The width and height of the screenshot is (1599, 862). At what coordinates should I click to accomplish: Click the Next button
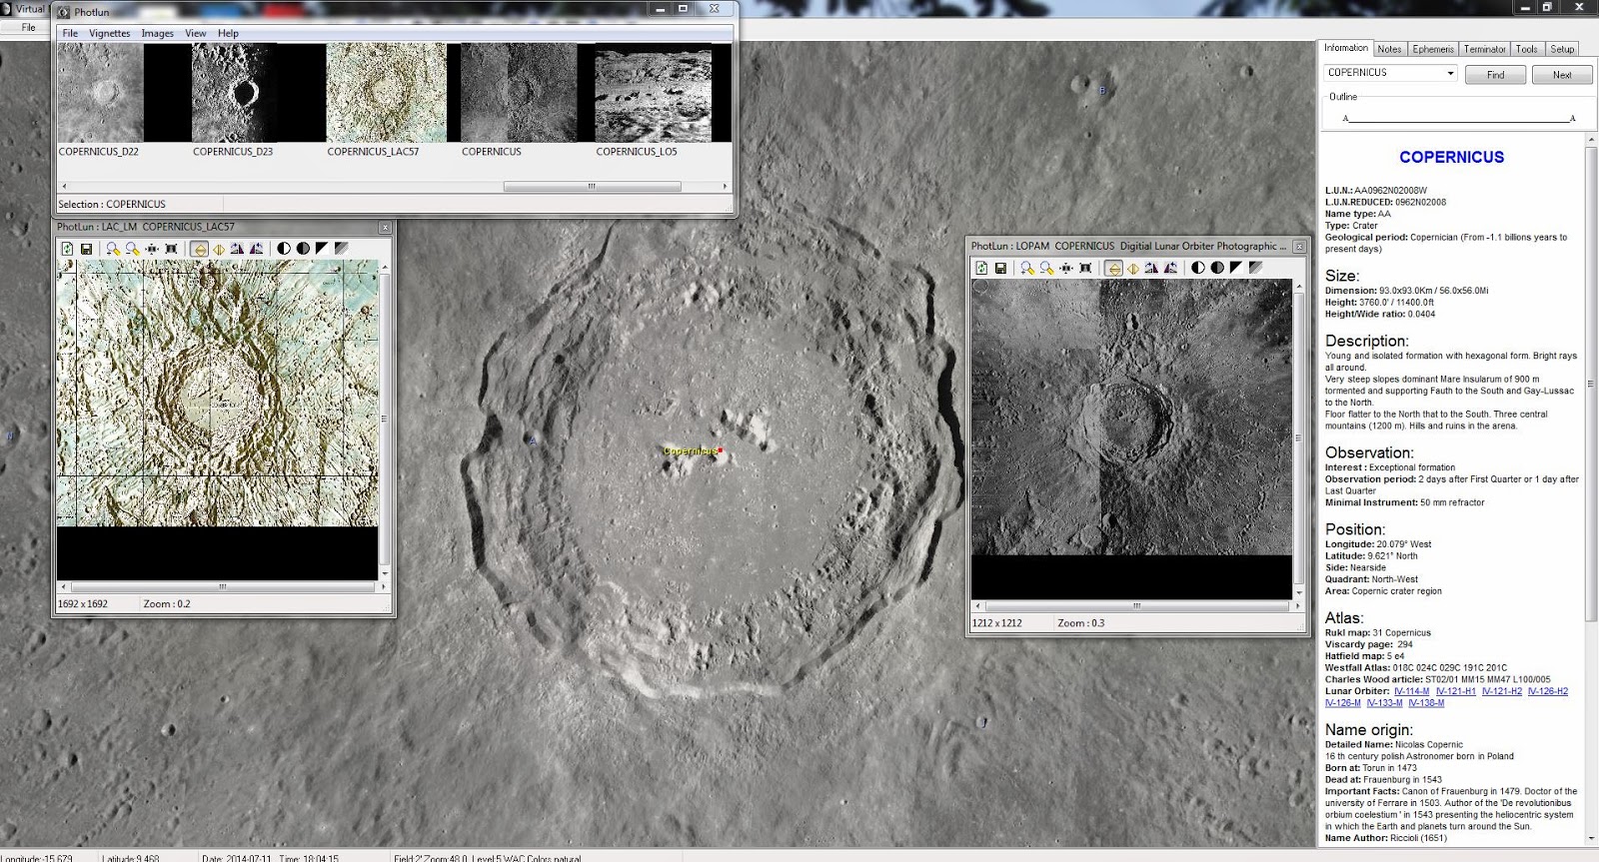point(1562,75)
